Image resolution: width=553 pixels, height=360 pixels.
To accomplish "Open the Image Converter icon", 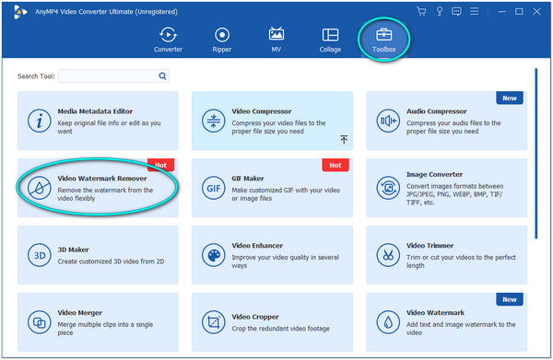I will (388, 188).
